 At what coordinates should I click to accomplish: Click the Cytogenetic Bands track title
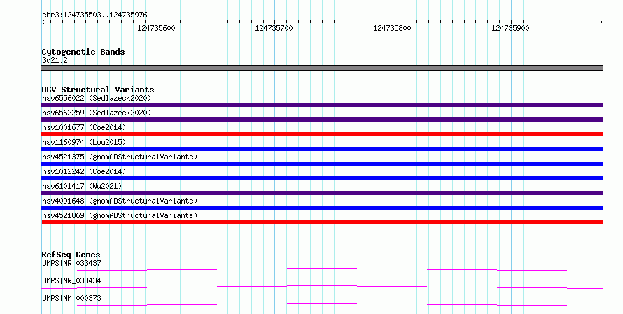point(83,52)
